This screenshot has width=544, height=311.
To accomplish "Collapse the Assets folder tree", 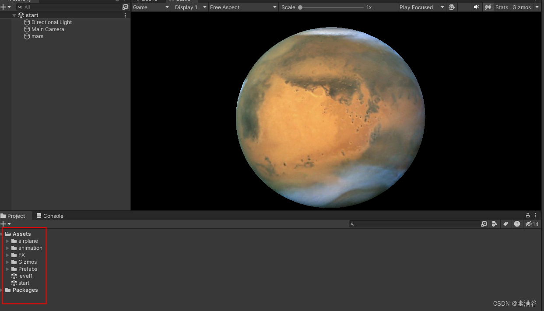I will [2, 234].
